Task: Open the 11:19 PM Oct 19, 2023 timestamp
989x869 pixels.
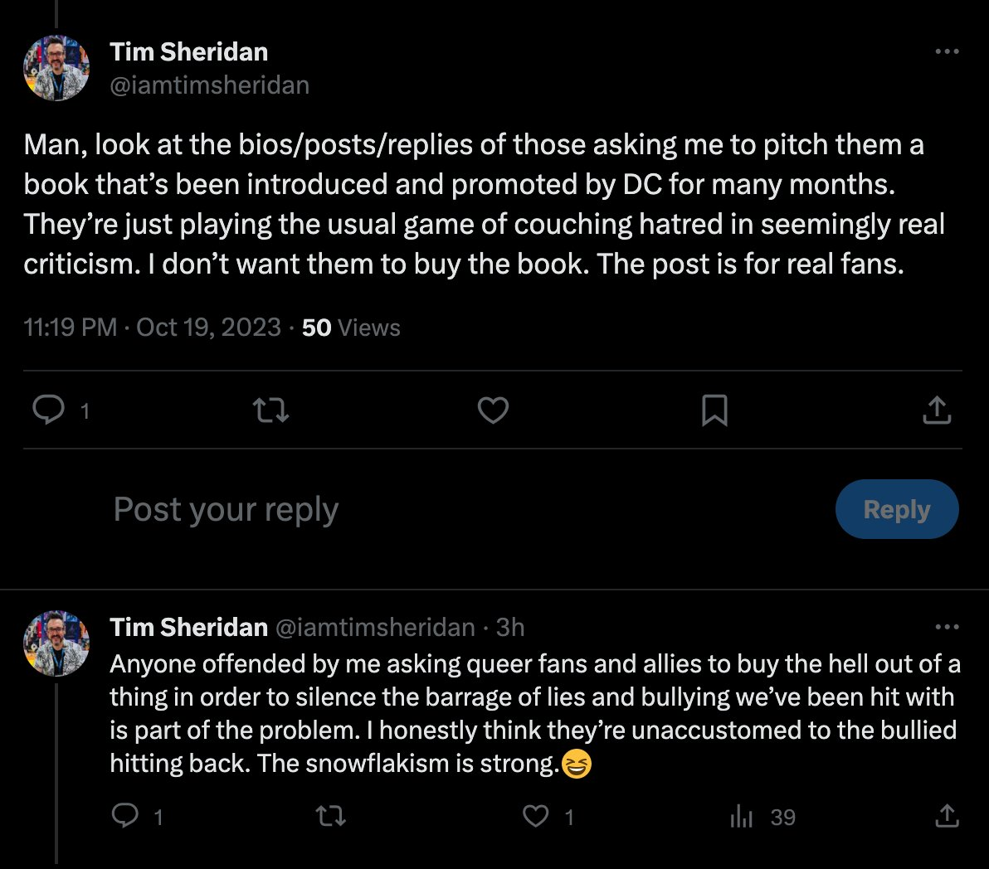Action: [152, 327]
